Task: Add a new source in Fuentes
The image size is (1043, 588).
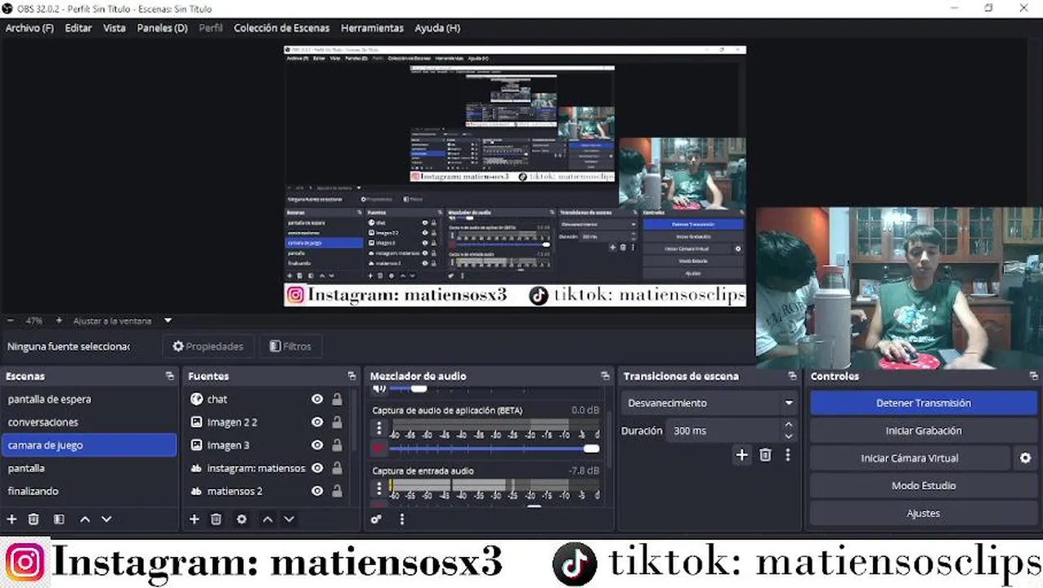Action: (194, 519)
